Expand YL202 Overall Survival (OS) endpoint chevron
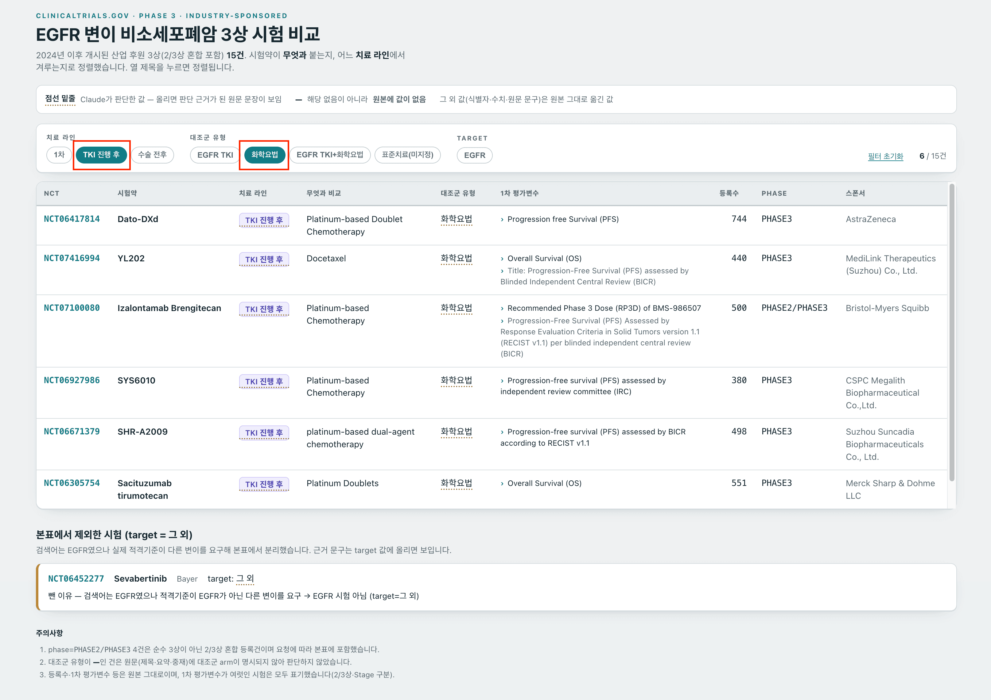991x700 pixels. pos(502,259)
